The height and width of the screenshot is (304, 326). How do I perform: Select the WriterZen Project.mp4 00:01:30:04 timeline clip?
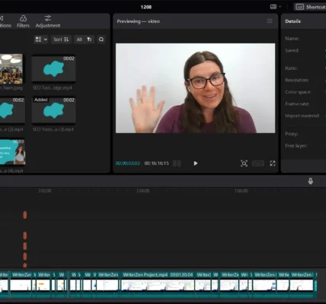(158, 284)
